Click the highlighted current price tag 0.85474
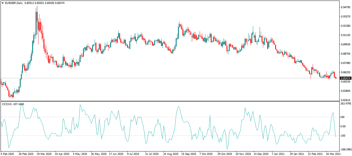Viewport: 352px width, 156px height. point(346,78)
